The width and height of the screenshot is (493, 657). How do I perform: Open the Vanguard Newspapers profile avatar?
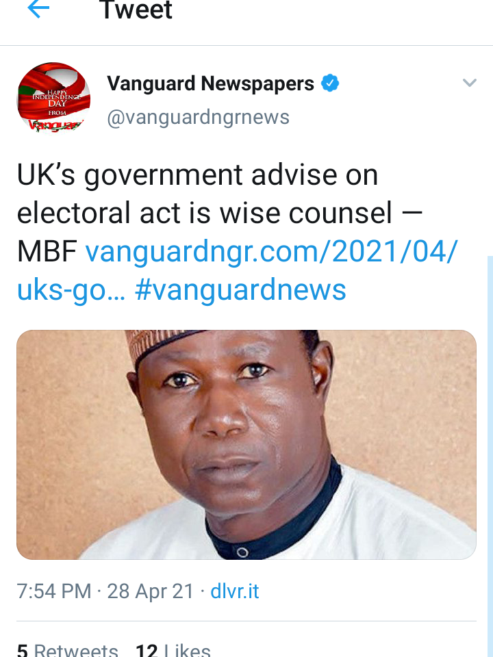coord(53,99)
